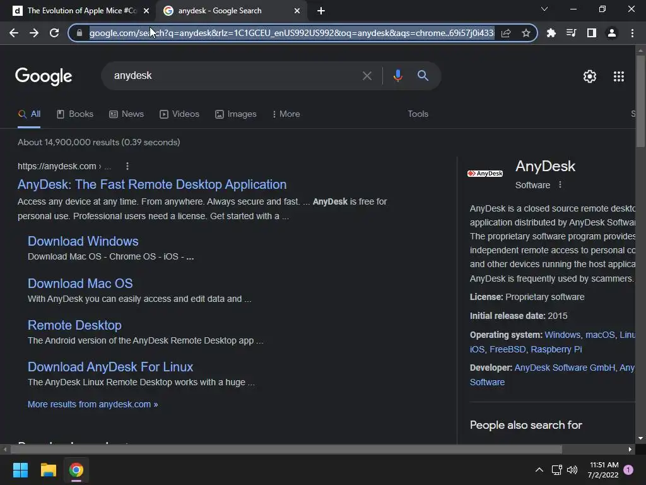The width and height of the screenshot is (646, 485).
Task: Open the Download Windows link
Action: point(83,241)
